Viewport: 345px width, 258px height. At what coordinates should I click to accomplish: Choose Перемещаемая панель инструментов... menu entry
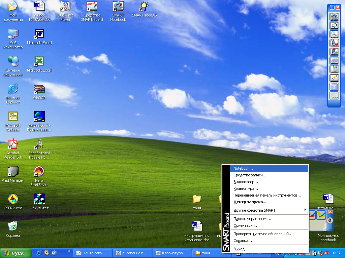tap(269, 195)
